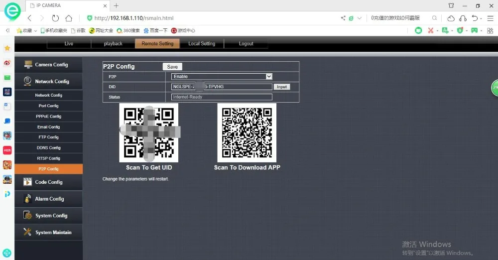Collapse the Network Config section header
The image size is (498, 260).
pos(49,81)
